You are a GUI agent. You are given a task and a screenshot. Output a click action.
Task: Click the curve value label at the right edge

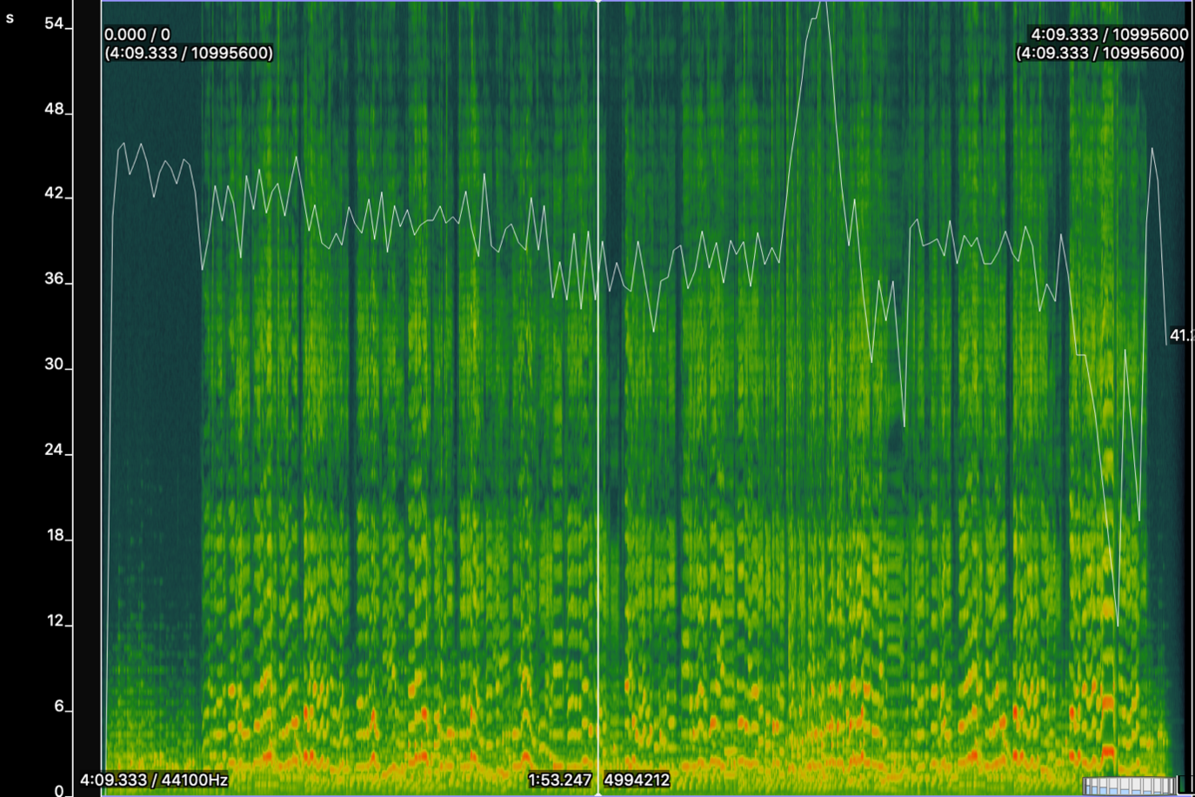(x=1181, y=335)
